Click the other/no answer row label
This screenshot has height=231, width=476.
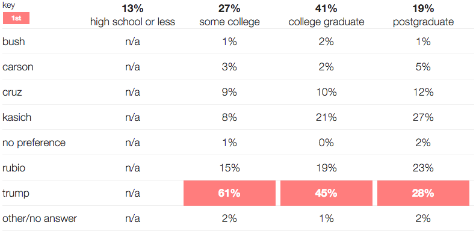pos(40,218)
